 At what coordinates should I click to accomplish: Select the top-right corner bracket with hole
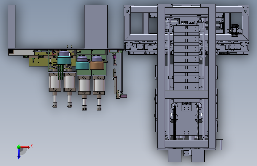point(245,11)
